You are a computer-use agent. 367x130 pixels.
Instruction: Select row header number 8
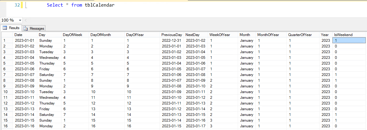coord(7,80)
